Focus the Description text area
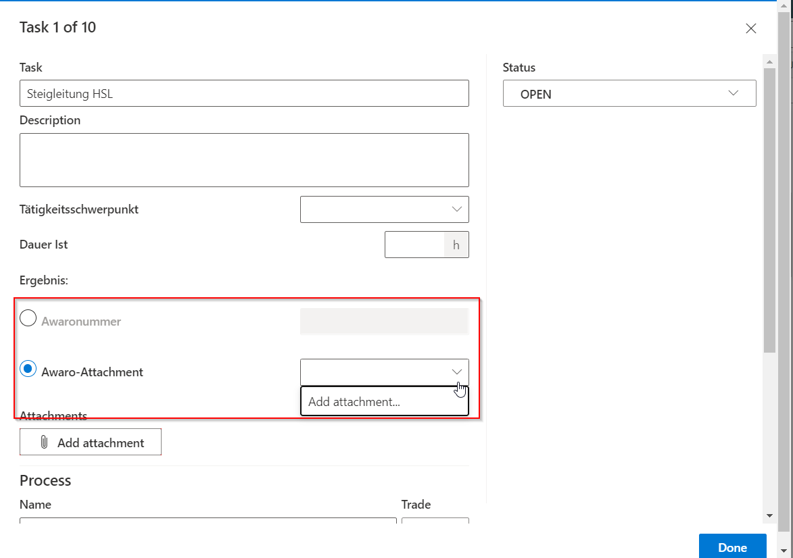The height and width of the screenshot is (558, 793). point(244,160)
